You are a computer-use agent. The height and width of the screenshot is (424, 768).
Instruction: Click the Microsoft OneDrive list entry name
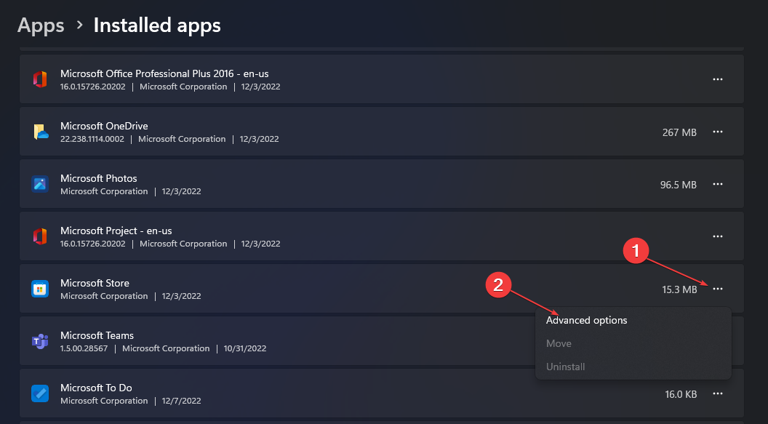pos(104,126)
